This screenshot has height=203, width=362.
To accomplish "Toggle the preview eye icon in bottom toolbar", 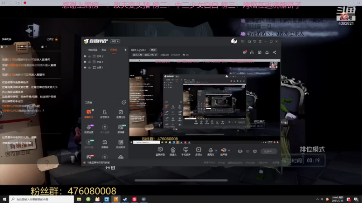I will tap(248, 151).
